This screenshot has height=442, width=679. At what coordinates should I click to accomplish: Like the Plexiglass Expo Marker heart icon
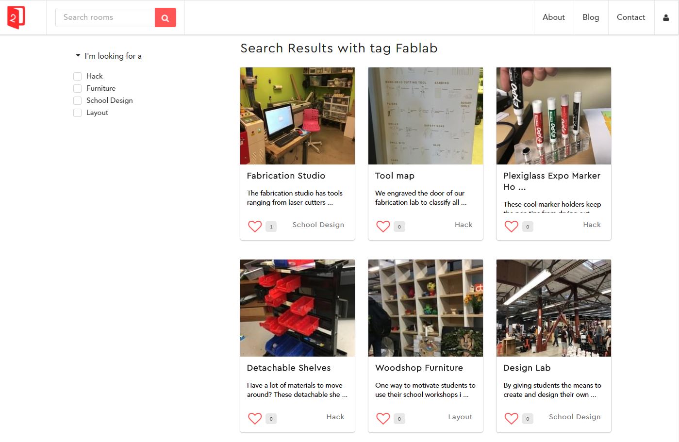point(511,226)
